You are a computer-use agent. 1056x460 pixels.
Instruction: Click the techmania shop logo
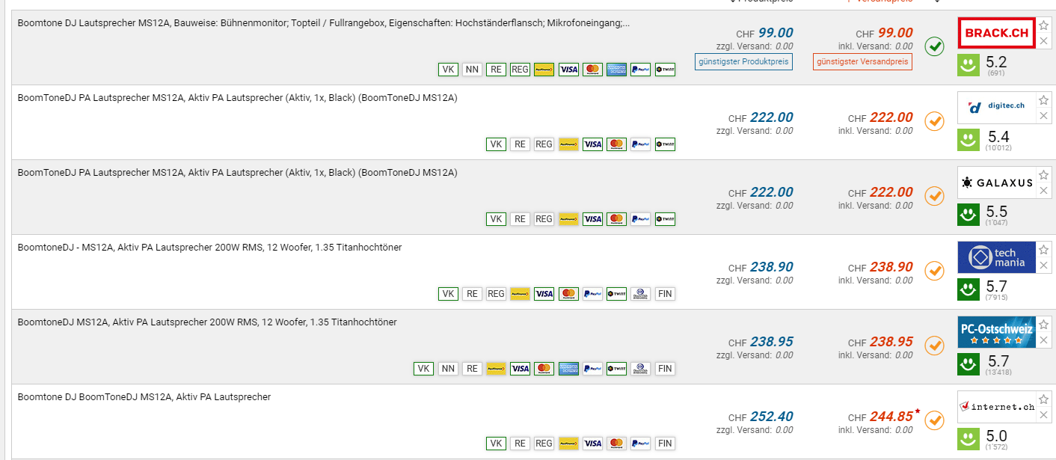tap(996, 257)
